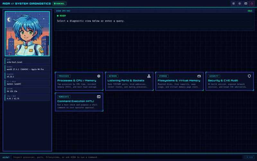Click the aida> prompt label

click(x=6, y=157)
